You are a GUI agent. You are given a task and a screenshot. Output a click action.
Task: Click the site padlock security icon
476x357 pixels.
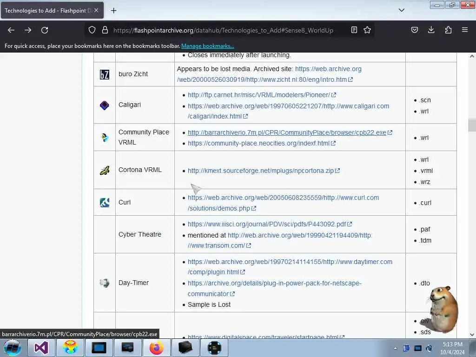105,30
